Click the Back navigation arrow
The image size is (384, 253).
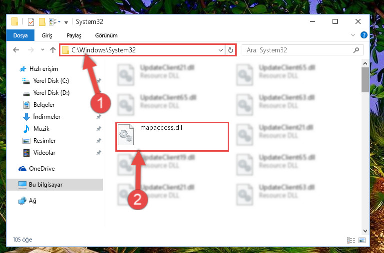coord(16,50)
